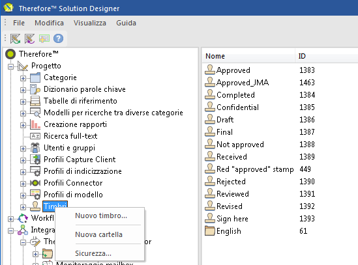Click the Modelli per ricerche magnifier icon
The image size is (358, 265).
35,113
